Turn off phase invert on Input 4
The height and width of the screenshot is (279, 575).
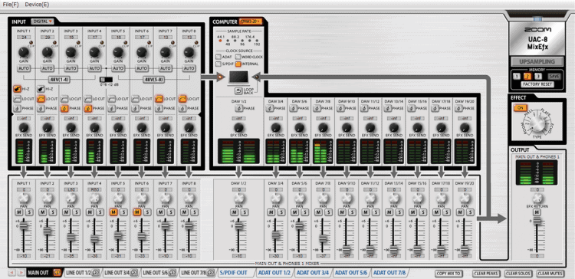click(x=87, y=109)
